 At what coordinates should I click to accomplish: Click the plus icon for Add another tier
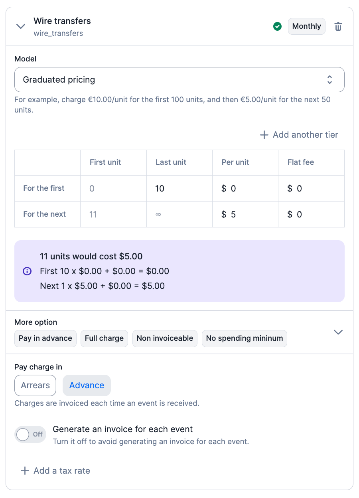click(264, 135)
